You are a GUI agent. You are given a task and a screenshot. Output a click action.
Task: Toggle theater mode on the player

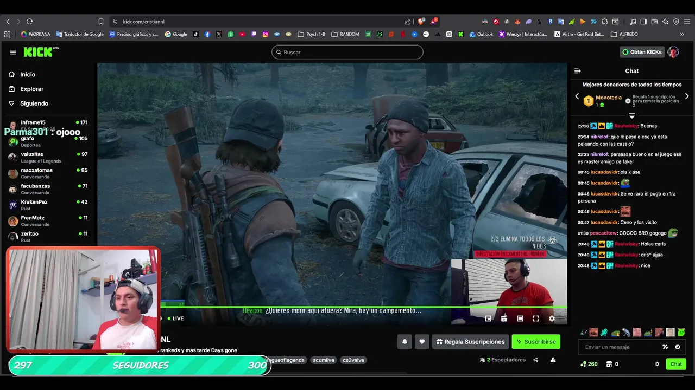[520, 318]
